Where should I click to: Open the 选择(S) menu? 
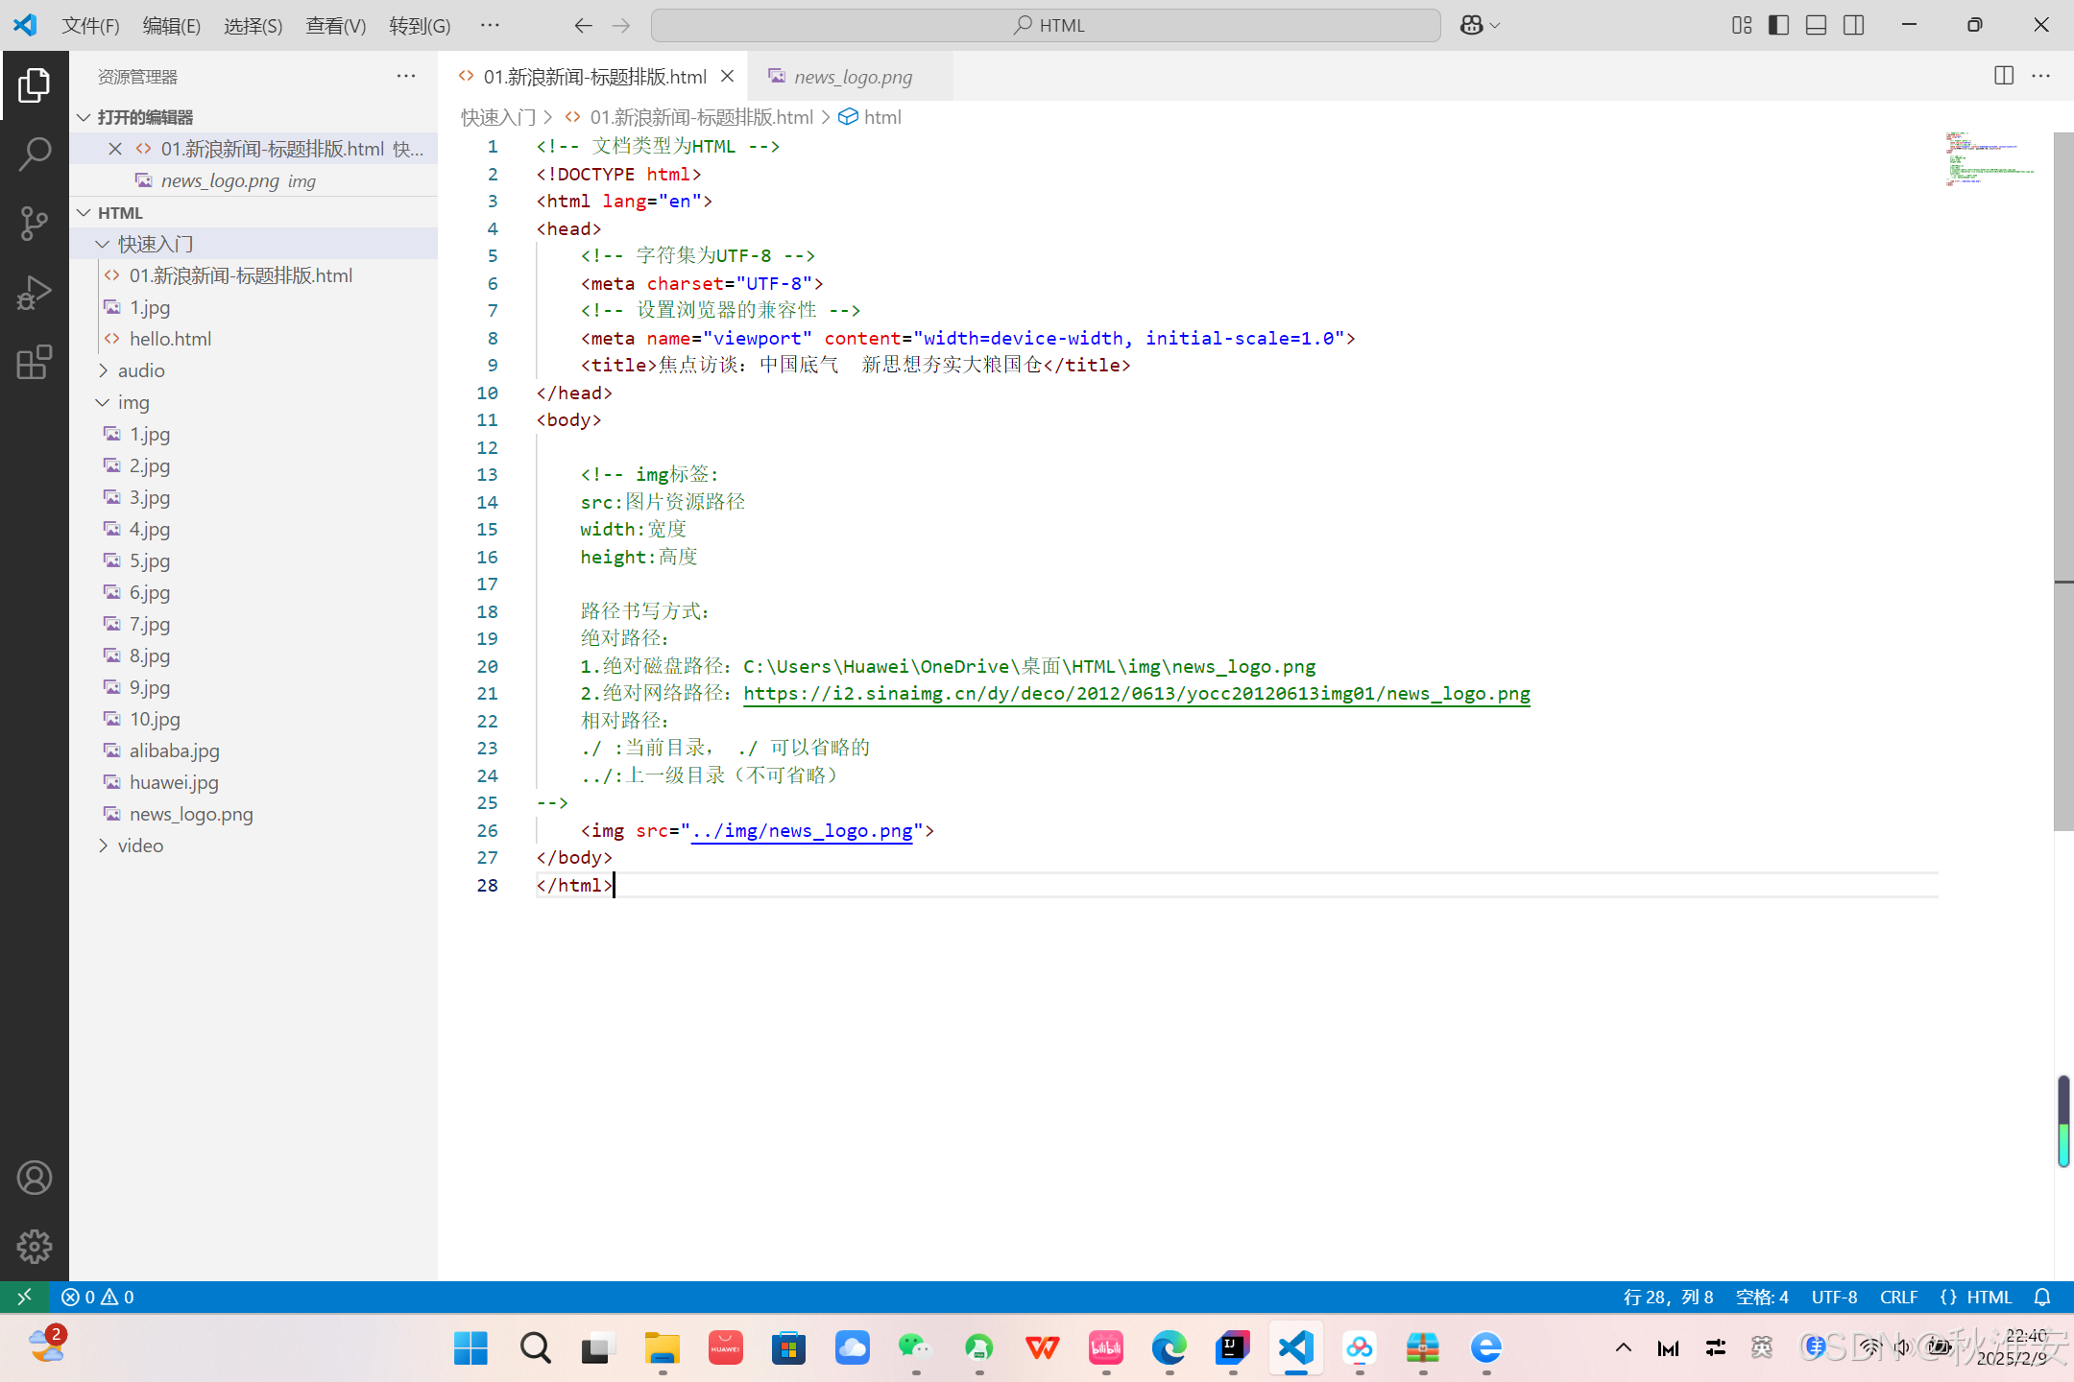(253, 26)
